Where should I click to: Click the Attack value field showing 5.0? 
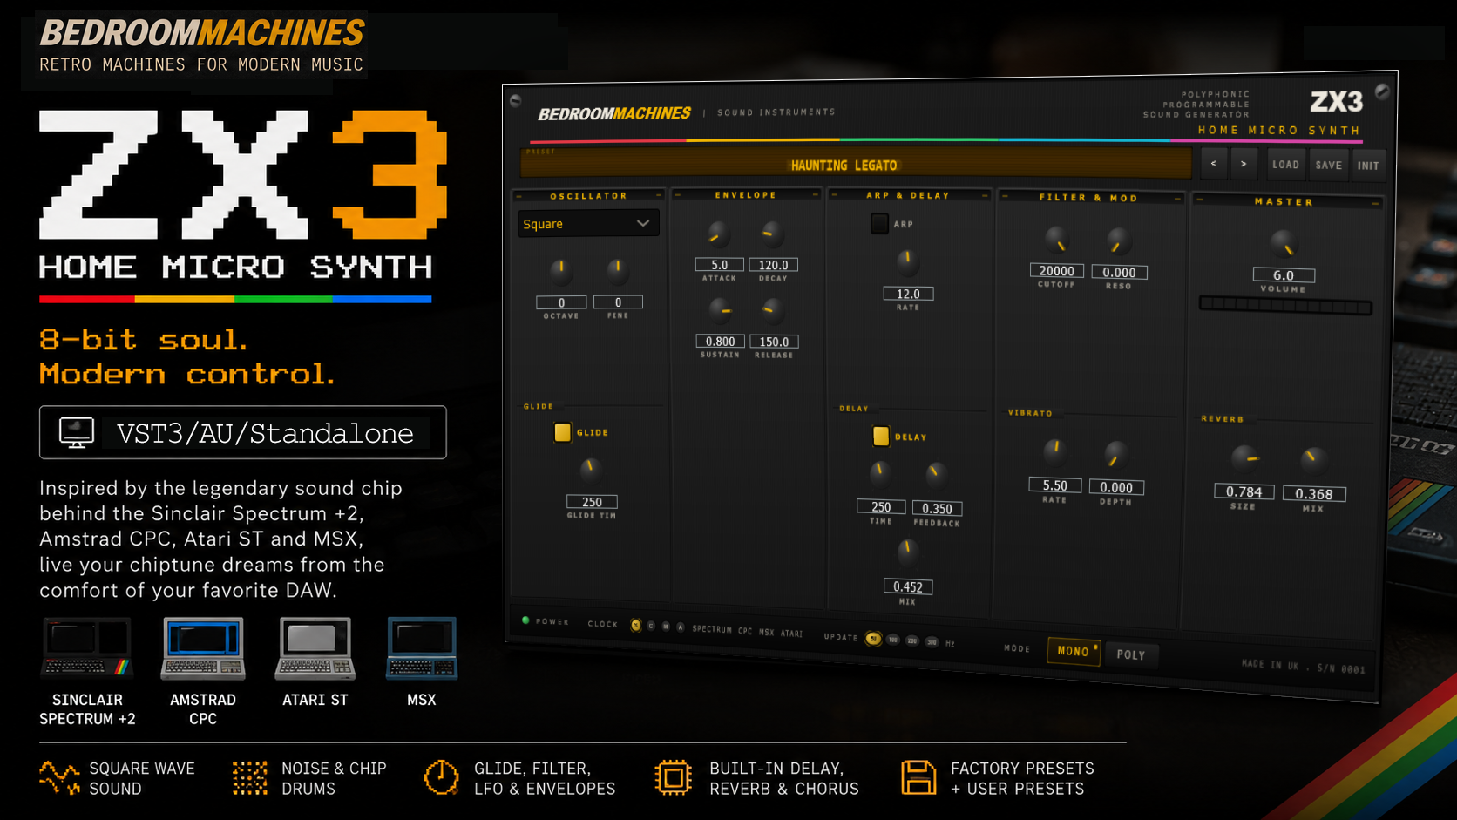(719, 264)
